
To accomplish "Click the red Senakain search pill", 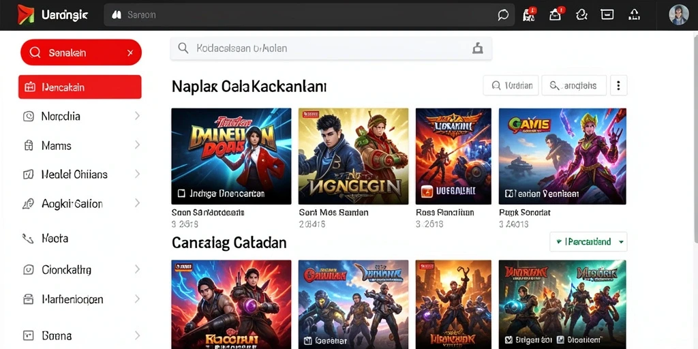I will click(x=81, y=52).
